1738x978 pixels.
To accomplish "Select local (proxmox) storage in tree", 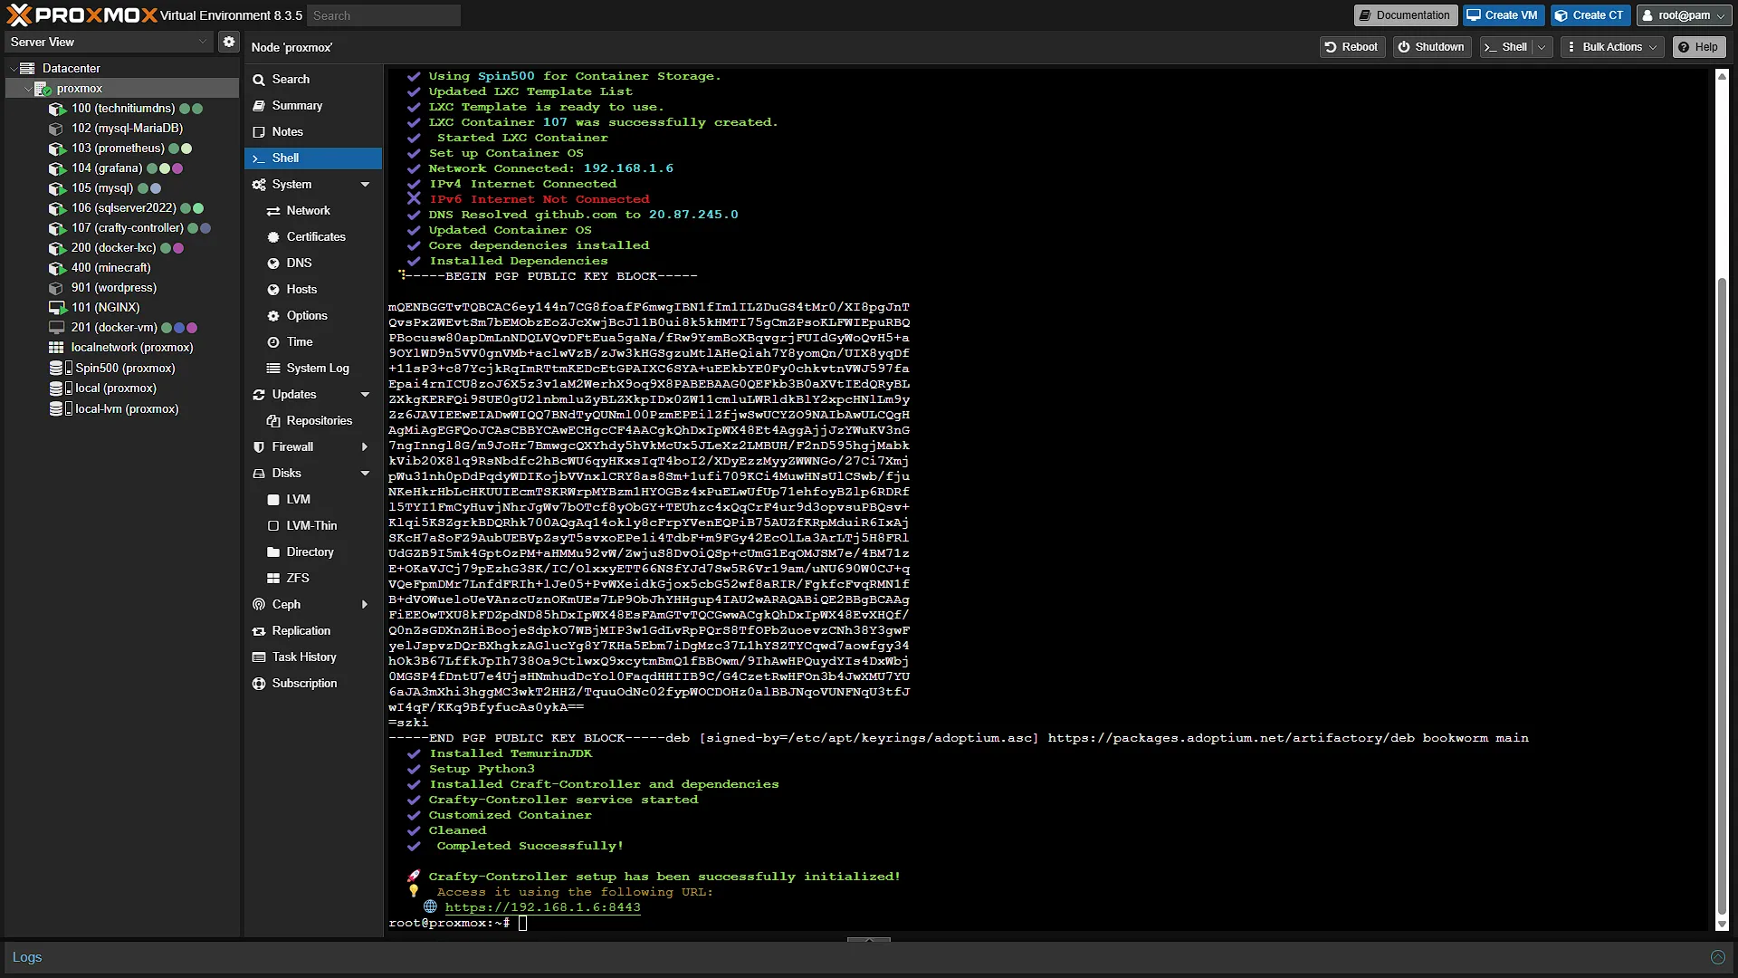I will coord(123,388).
